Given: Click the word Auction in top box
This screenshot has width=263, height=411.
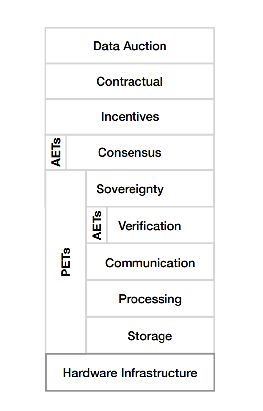Looking at the screenshot, I should pyautogui.click(x=145, y=46).
